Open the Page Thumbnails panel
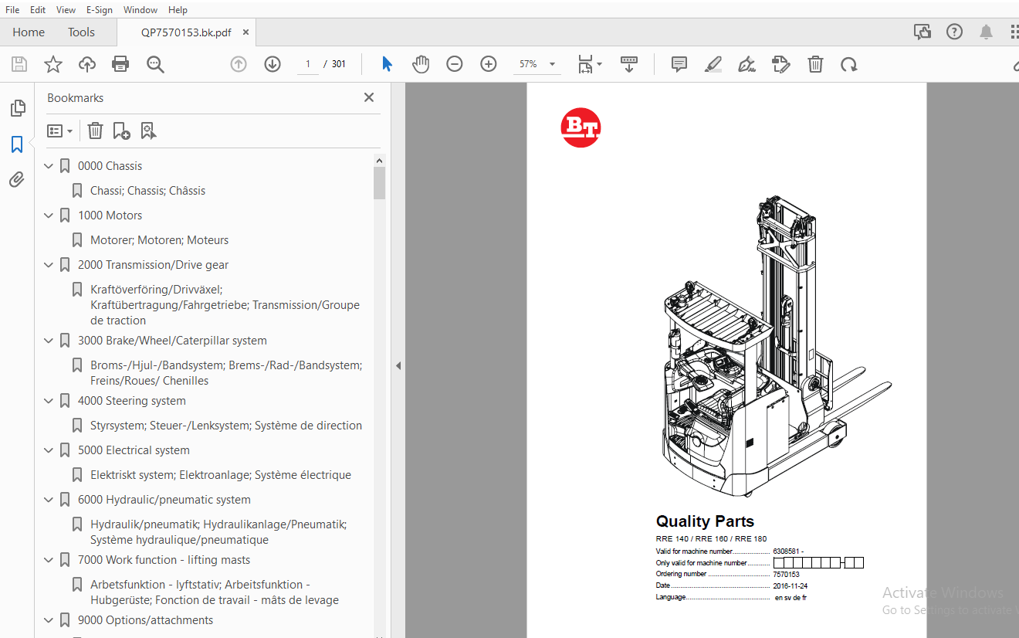The image size is (1019, 638). pos(17,108)
